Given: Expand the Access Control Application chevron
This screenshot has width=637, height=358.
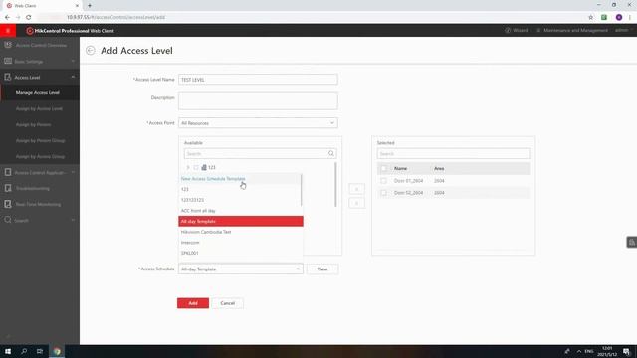Looking at the screenshot, I should coord(73,172).
